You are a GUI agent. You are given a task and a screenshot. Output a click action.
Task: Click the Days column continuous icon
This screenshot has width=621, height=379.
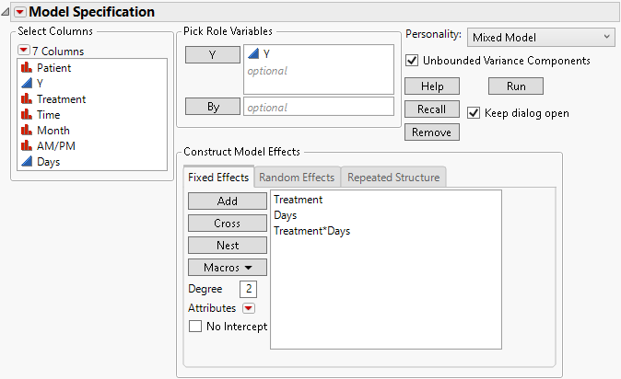pos(26,162)
